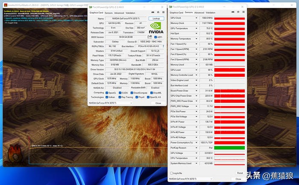The height and width of the screenshot is (185, 299).
Task: Toggle the Vulkan checkbox
Action: [x=107, y=97]
